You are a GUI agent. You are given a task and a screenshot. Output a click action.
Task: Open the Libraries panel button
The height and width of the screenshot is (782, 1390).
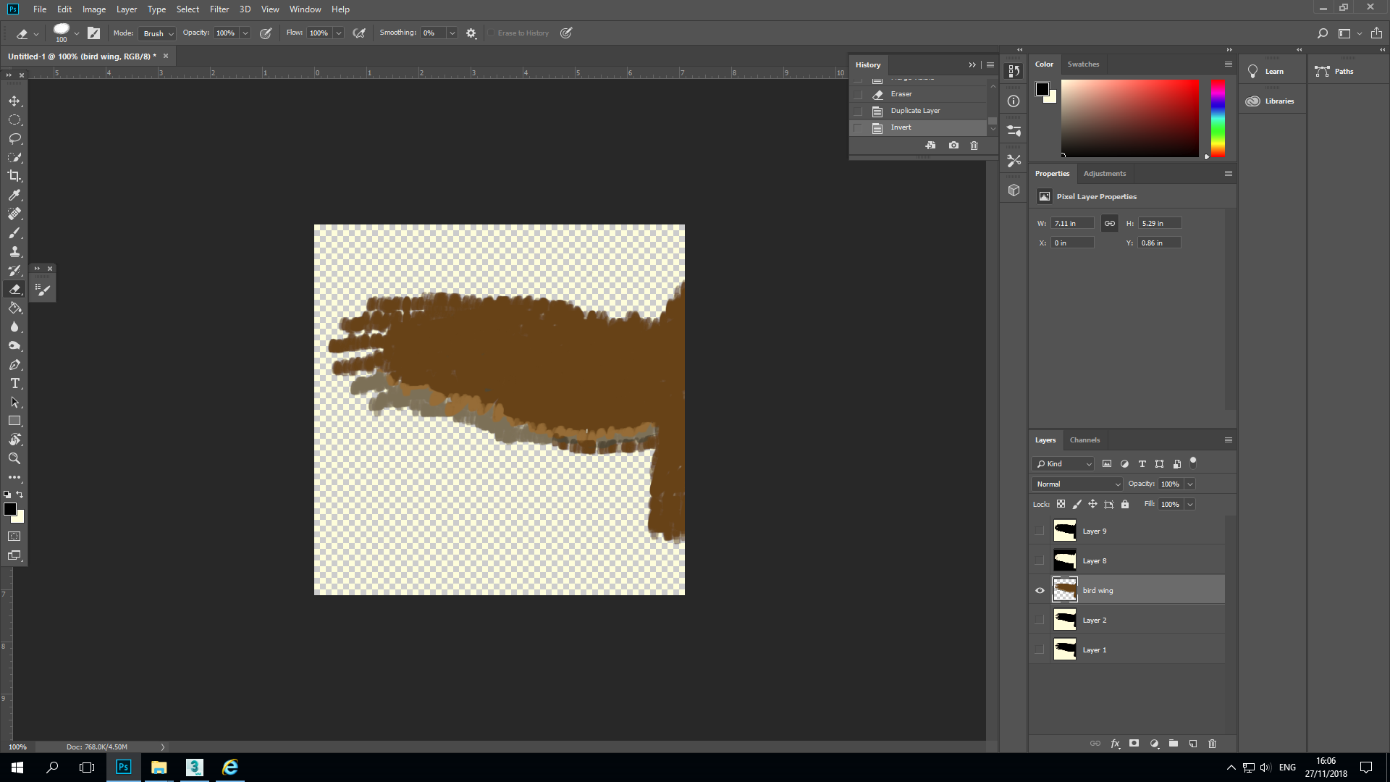click(x=1271, y=101)
